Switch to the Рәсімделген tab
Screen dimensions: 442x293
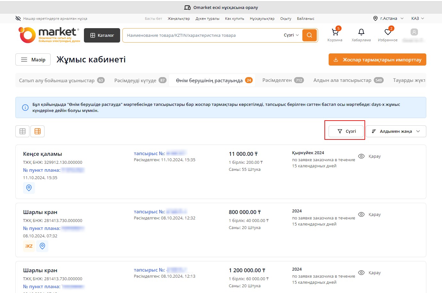point(282,80)
